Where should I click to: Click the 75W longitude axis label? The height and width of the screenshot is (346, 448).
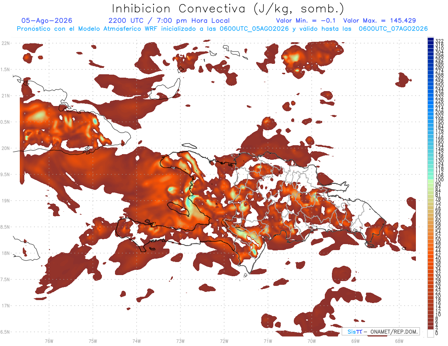[93, 341]
